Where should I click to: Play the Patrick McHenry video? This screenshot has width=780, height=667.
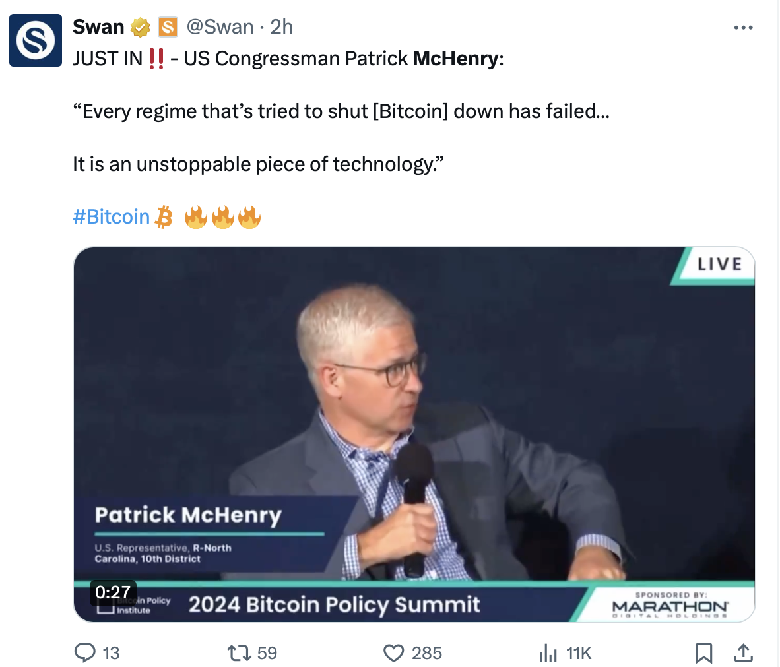point(414,434)
